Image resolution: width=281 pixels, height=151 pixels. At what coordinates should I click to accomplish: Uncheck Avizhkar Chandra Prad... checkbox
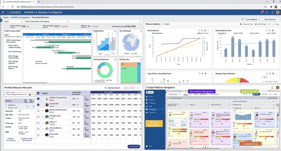click(x=38, y=99)
